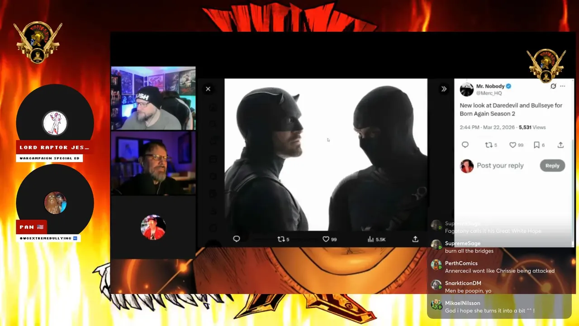The image size is (579, 326).
Task: Open Mr. Nobody's profile avatar
Action: coord(467,89)
